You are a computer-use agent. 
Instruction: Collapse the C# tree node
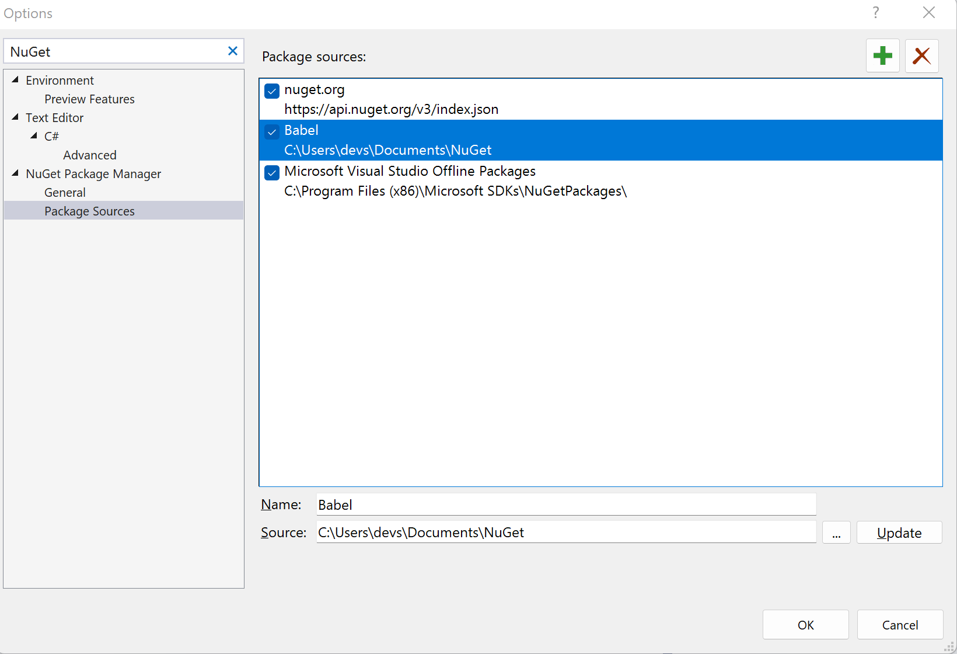click(34, 136)
